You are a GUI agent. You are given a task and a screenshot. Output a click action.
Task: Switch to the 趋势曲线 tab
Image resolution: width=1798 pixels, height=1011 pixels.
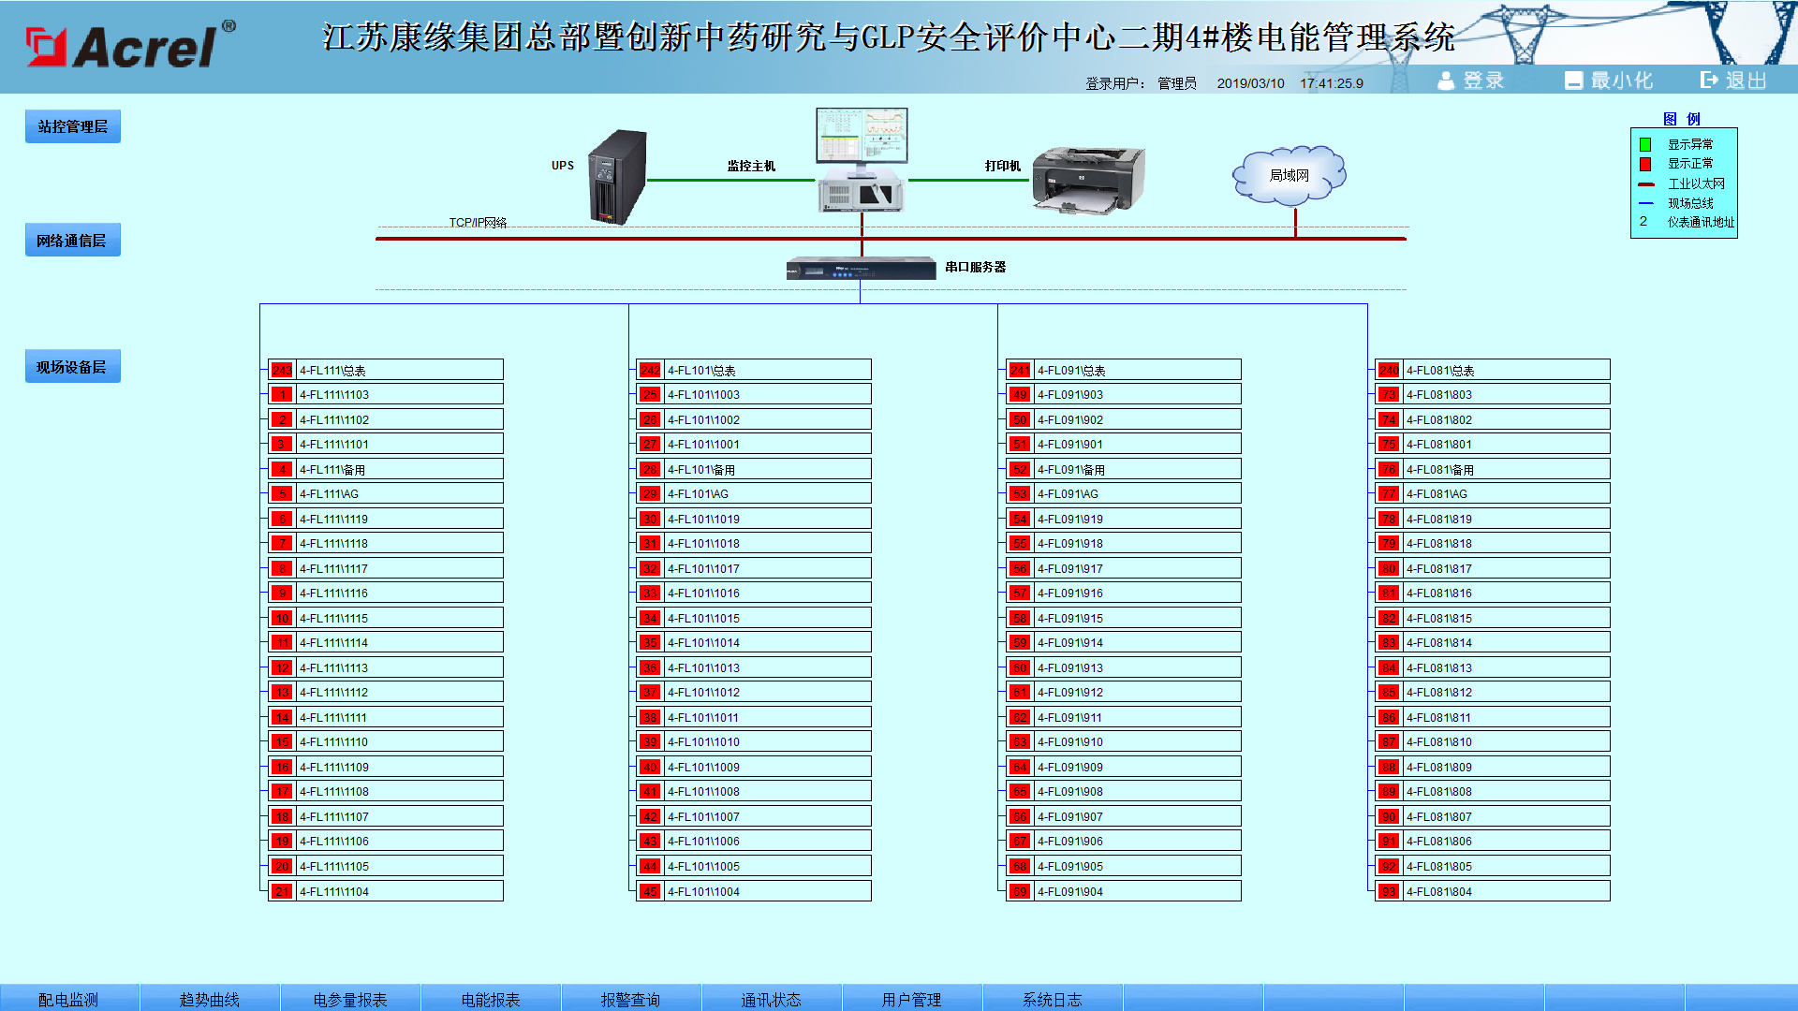pyautogui.click(x=210, y=999)
